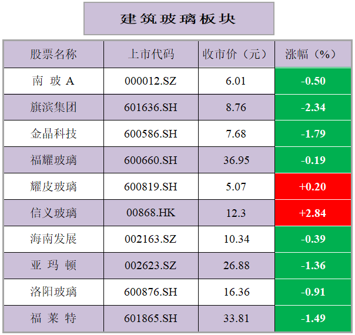
Task: Click stock name 耀皮玻璃
Action: tap(53, 186)
